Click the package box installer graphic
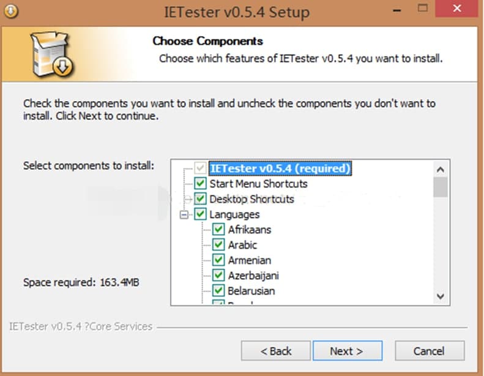This screenshot has width=484, height=376. pyautogui.click(x=52, y=54)
